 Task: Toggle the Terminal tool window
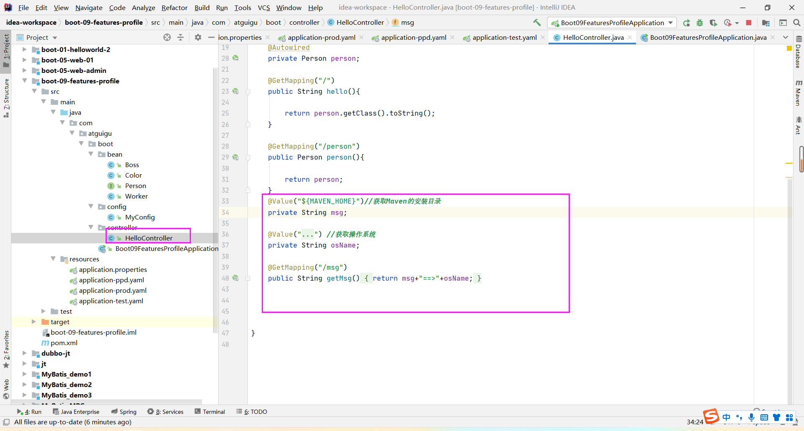pyautogui.click(x=210, y=412)
